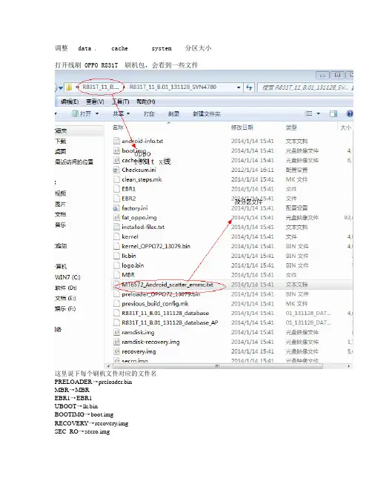Click the folder icon in address bar

pyautogui.click(x=69, y=87)
